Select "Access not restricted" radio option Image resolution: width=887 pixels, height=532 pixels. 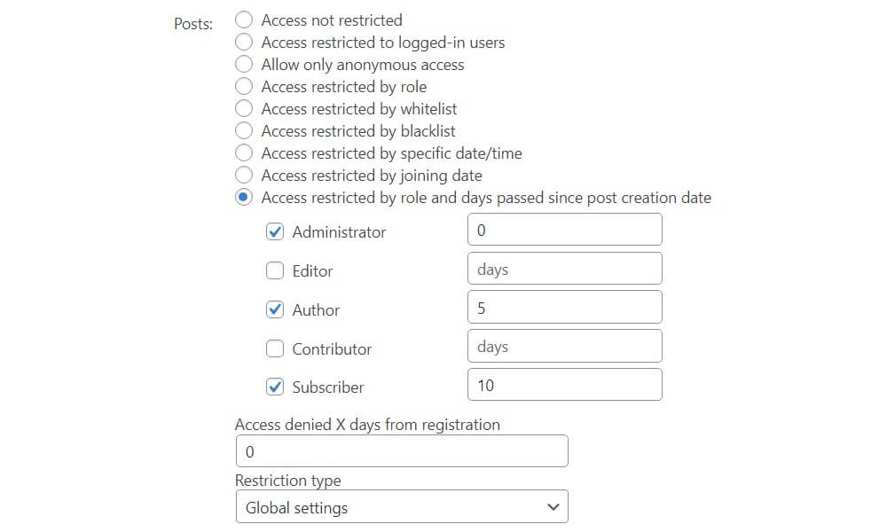(x=244, y=20)
